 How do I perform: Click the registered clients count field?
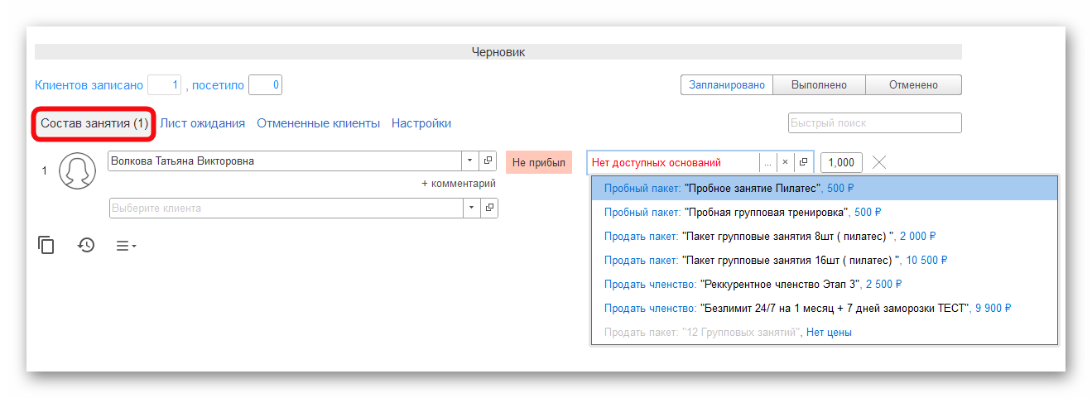(x=164, y=85)
